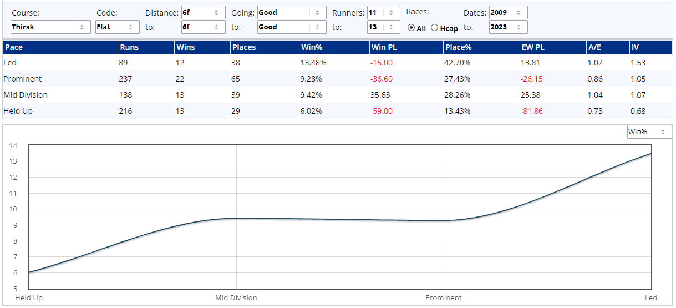Screen dimensions: 676x308
Task: Sort table by A/E column header
Action: pos(595,47)
